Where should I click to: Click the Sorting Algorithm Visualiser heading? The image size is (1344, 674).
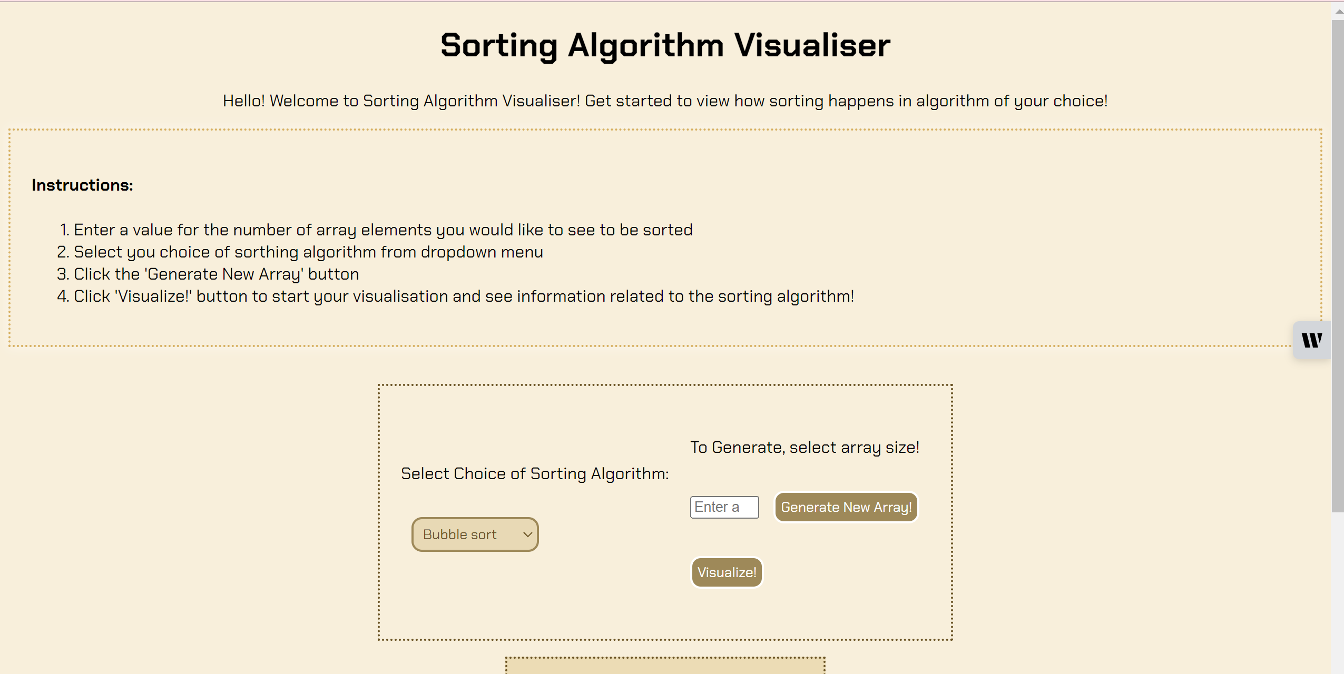(665, 46)
